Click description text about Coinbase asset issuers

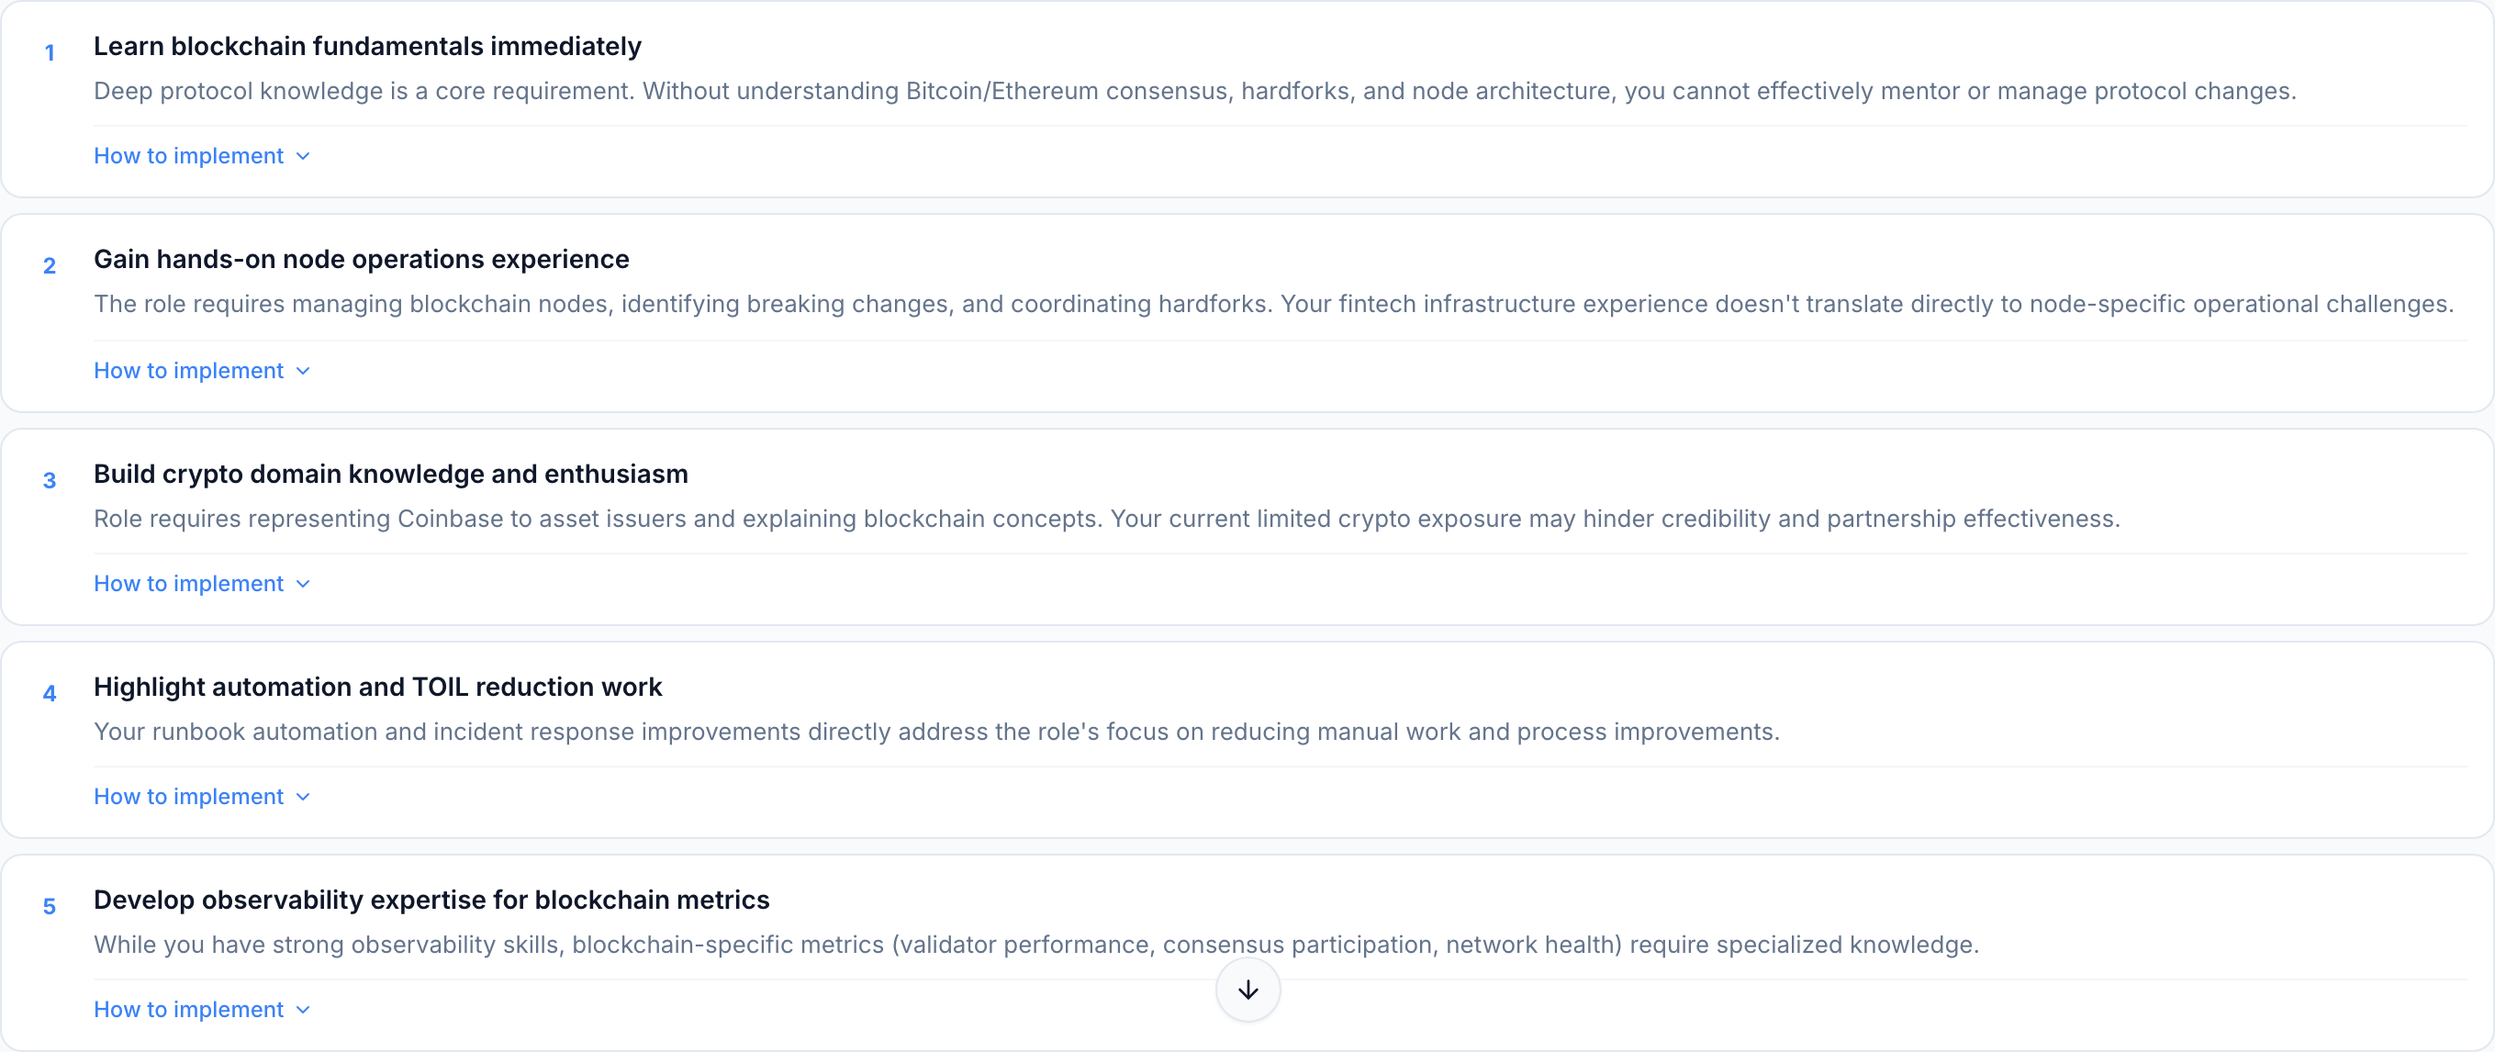pos(1106,520)
